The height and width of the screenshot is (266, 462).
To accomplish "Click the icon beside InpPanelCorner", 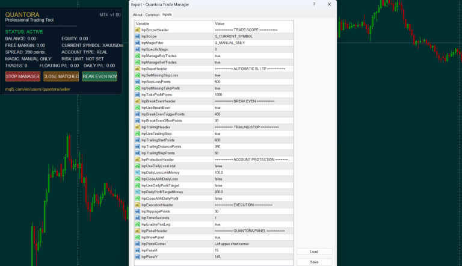I will click(137, 244).
